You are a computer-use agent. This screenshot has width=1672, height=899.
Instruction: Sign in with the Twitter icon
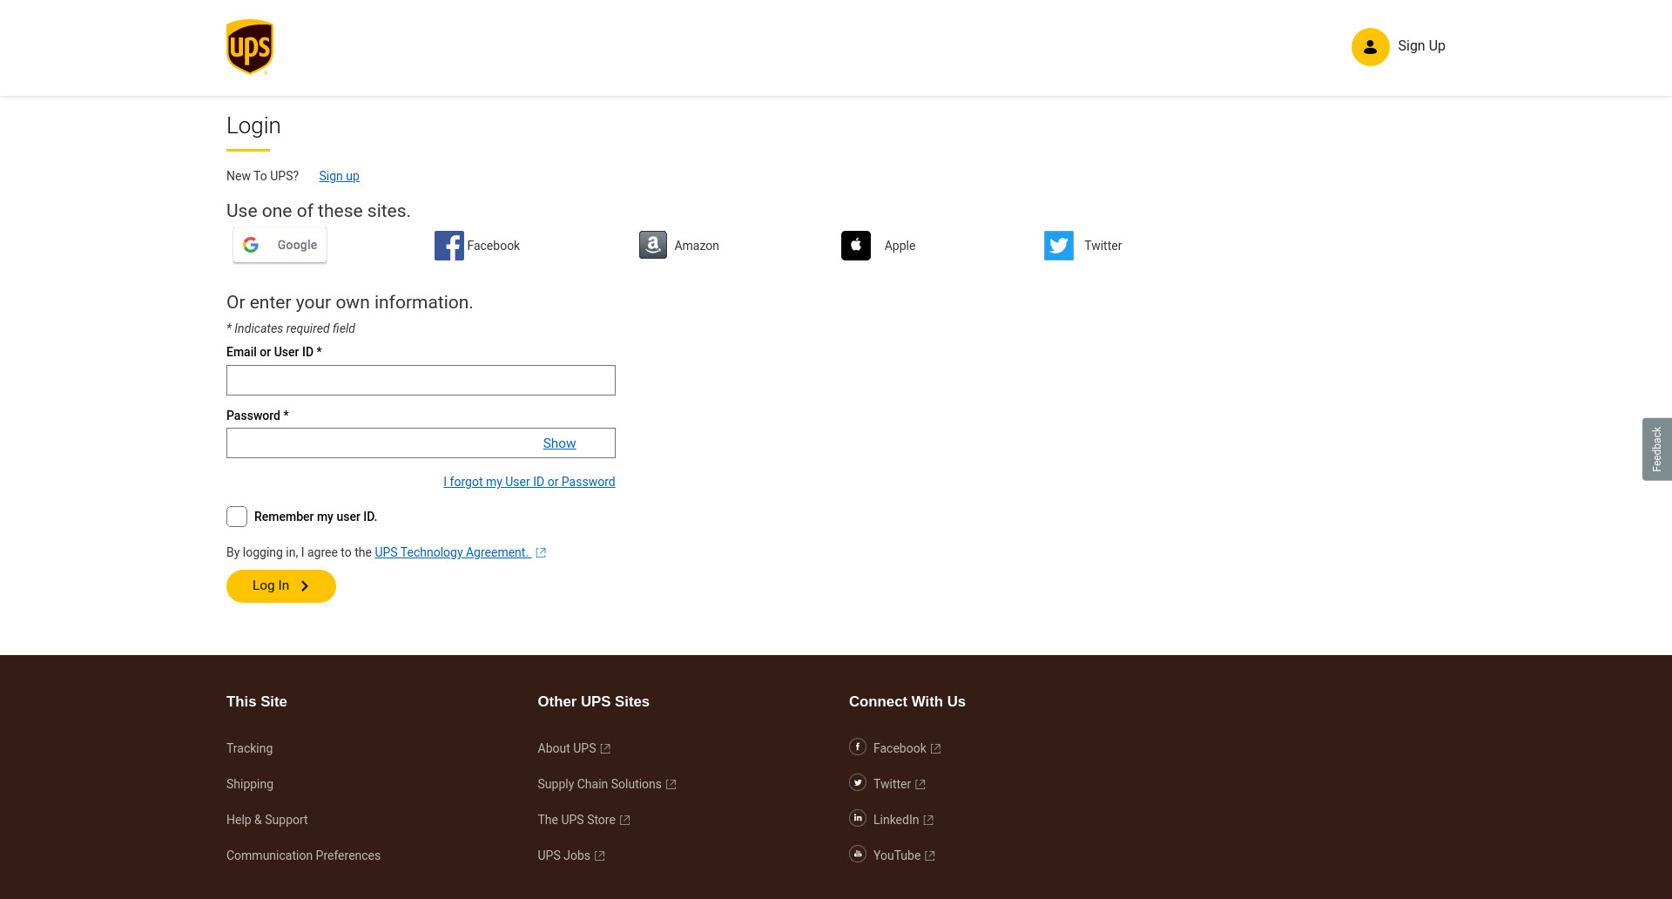click(x=1059, y=246)
